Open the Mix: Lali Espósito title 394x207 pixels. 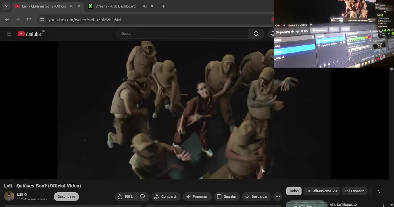tap(343, 205)
